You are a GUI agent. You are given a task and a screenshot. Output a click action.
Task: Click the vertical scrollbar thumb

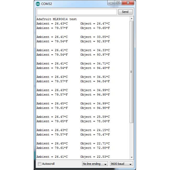132,72
